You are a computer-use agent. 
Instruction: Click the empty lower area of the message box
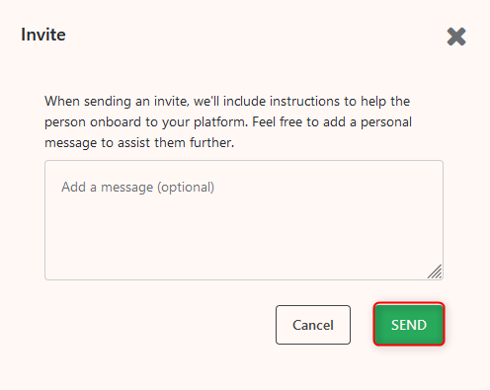[244, 244]
